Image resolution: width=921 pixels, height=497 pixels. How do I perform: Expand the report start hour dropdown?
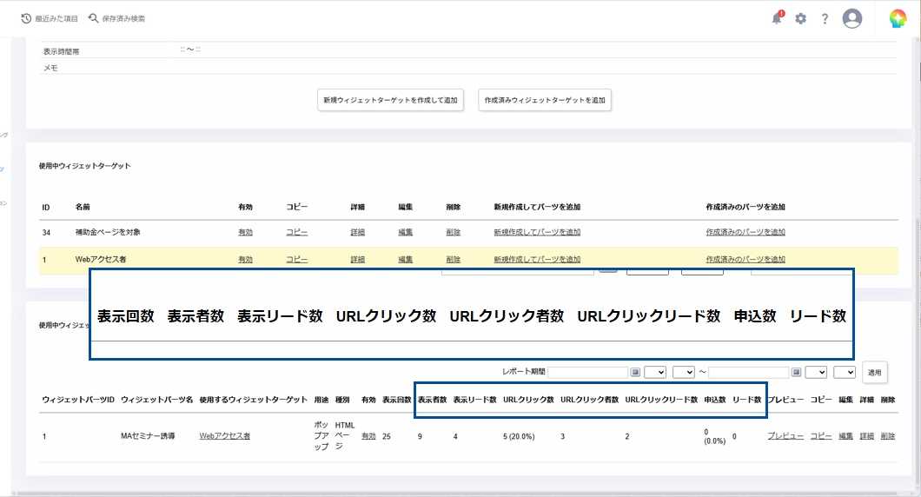[x=655, y=373]
